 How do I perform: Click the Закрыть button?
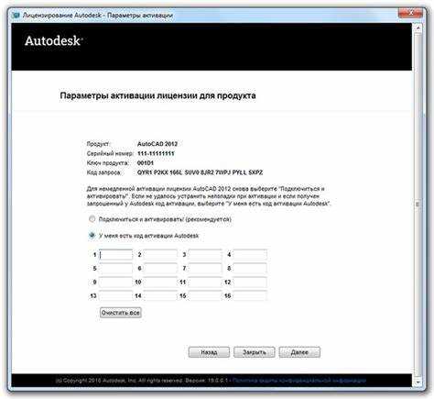pyautogui.click(x=255, y=352)
